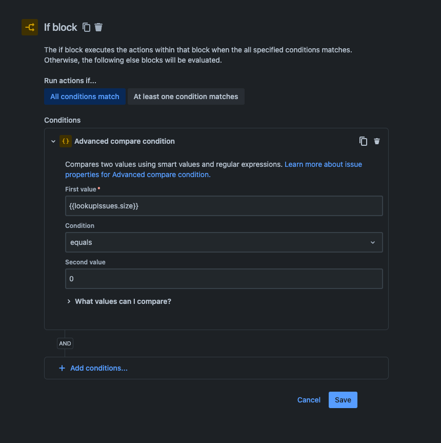Open the equals Condition dropdown

coord(224,242)
